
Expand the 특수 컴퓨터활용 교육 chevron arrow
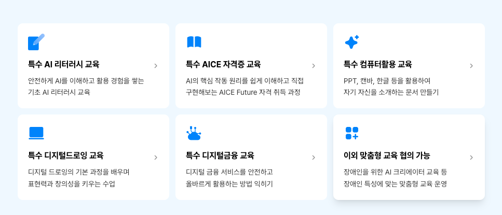(471, 66)
